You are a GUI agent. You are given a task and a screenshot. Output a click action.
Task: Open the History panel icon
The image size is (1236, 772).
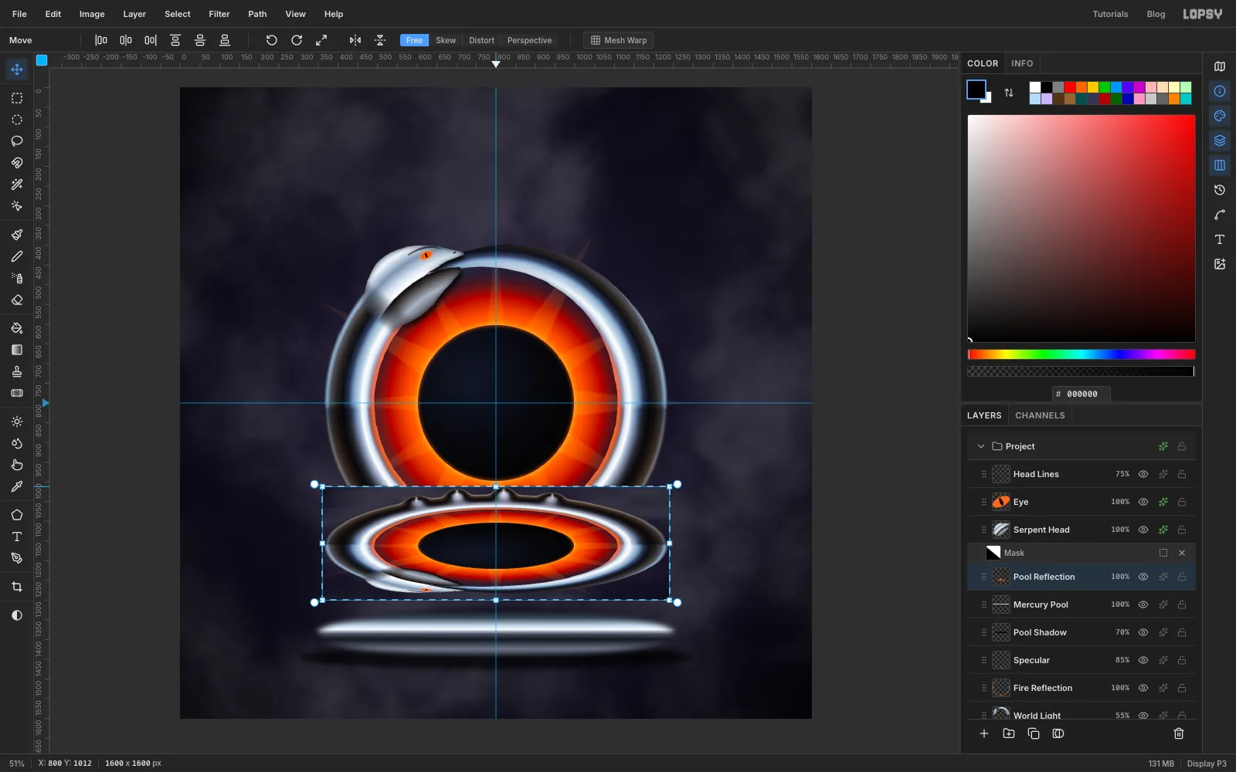coord(1220,190)
